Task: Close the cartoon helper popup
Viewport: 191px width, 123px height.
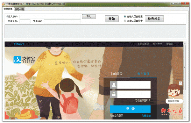Action: pos(180,83)
